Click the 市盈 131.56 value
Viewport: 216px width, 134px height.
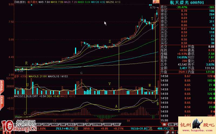click(210, 68)
